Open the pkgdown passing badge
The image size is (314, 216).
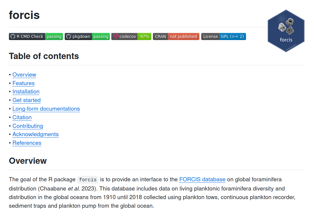pos(87,36)
